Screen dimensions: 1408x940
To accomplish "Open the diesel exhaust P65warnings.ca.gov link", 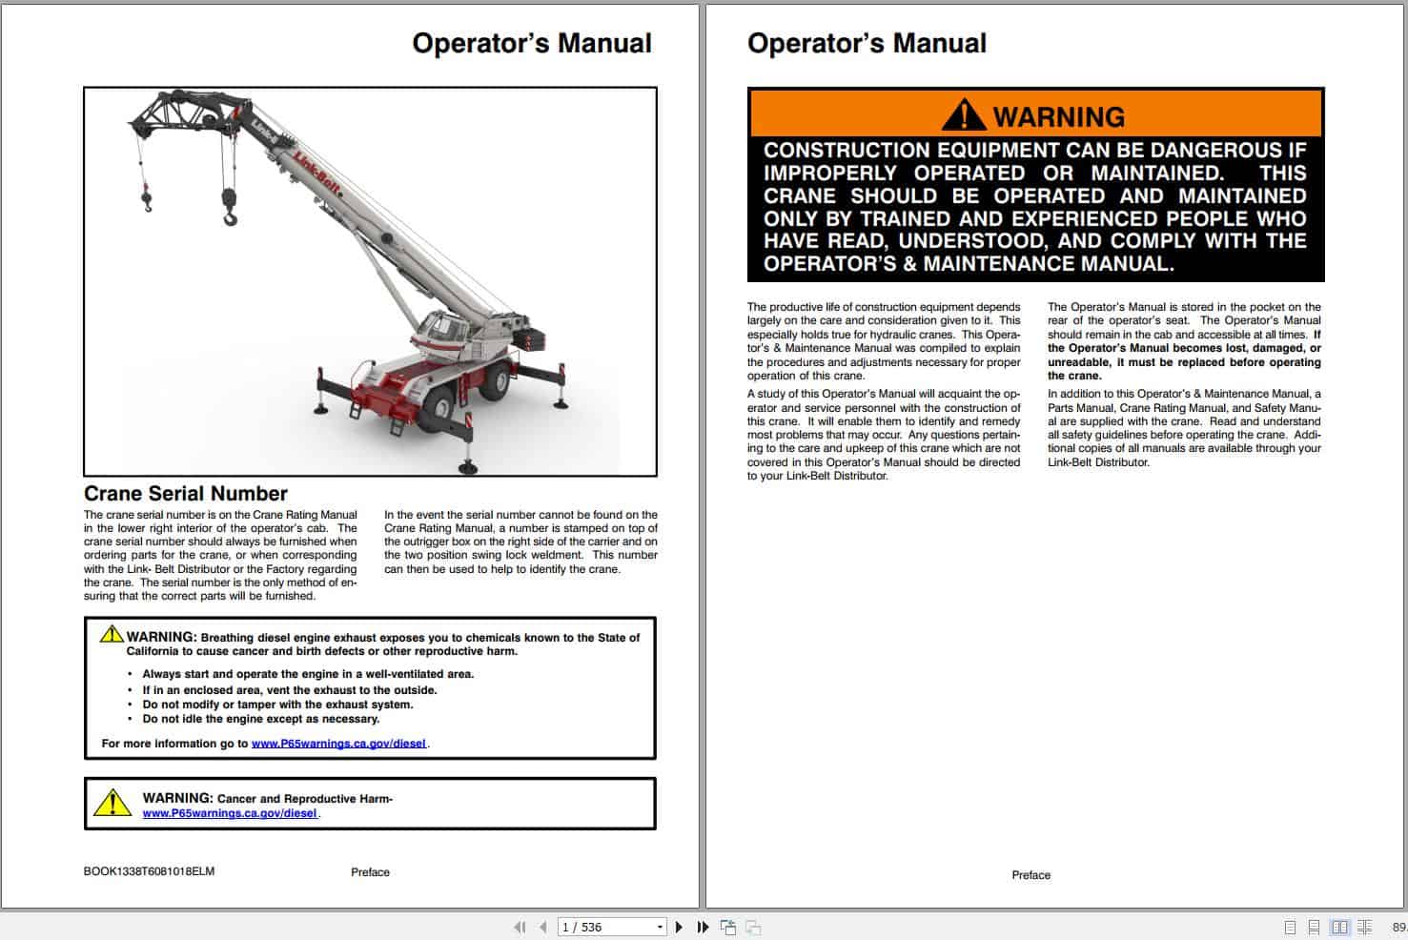I will pyautogui.click(x=337, y=743).
